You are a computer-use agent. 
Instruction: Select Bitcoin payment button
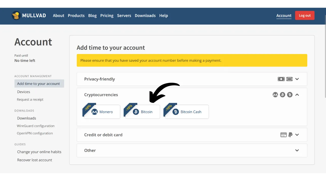[143, 112]
